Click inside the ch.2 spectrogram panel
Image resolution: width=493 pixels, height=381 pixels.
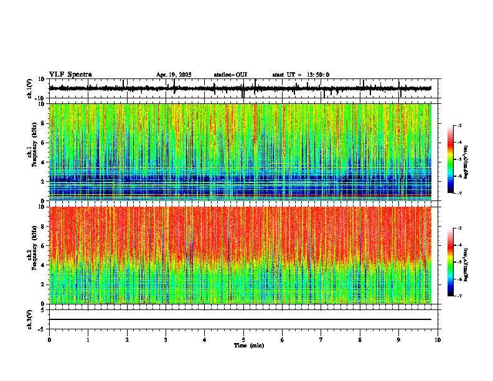point(240,255)
